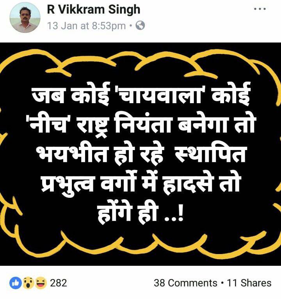Open the three-dot post options menu
The image size is (281, 299).
(260, 9)
